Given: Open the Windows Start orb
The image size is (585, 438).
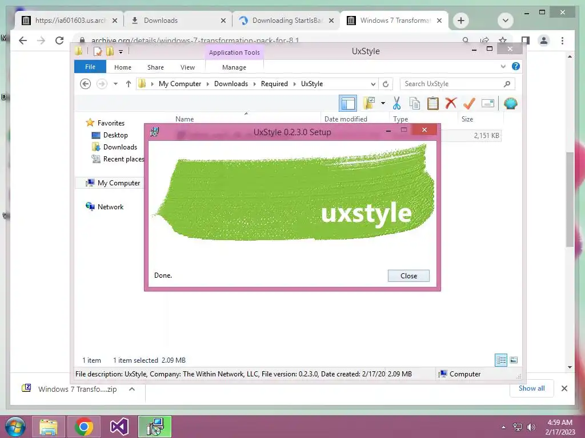Looking at the screenshot, I should click(15, 427).
